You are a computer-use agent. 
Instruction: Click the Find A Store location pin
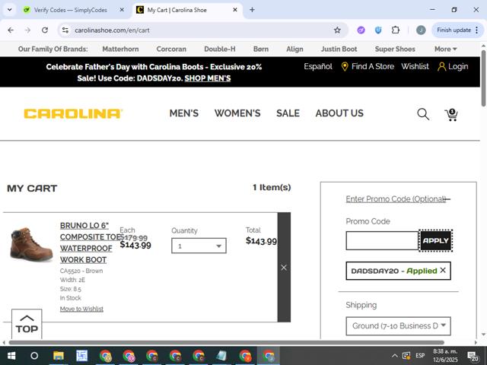[345, 66]
